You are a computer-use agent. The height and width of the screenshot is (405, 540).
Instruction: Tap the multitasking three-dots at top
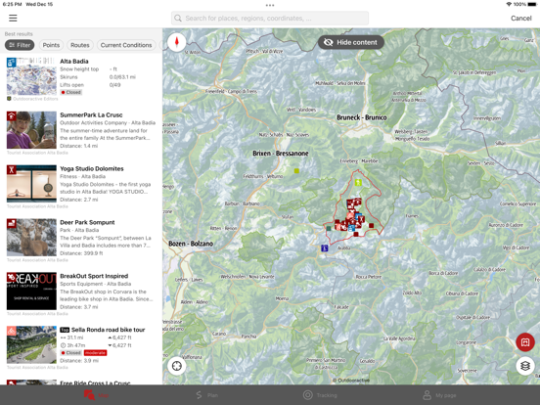[270, 5]
